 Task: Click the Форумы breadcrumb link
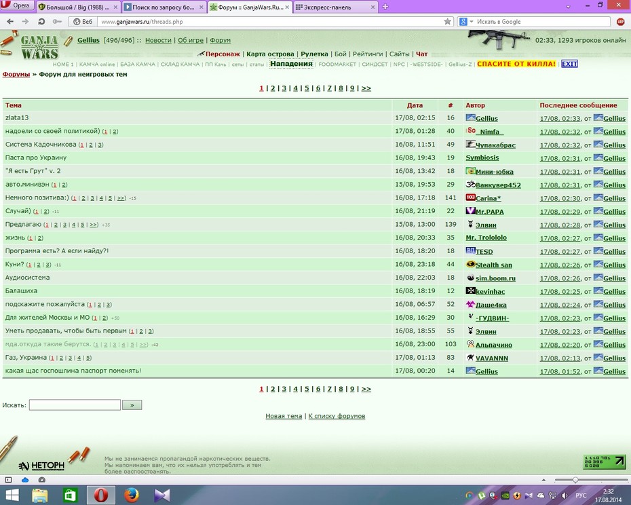coord(16,74)
